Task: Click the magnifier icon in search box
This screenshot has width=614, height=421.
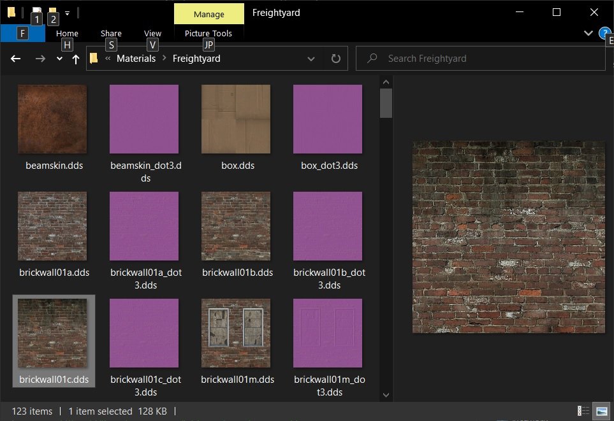Action: (x=371, y=59)
